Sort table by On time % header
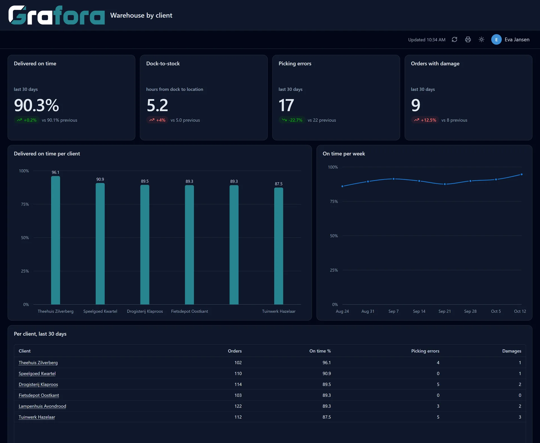 click(x=320, y=351)
